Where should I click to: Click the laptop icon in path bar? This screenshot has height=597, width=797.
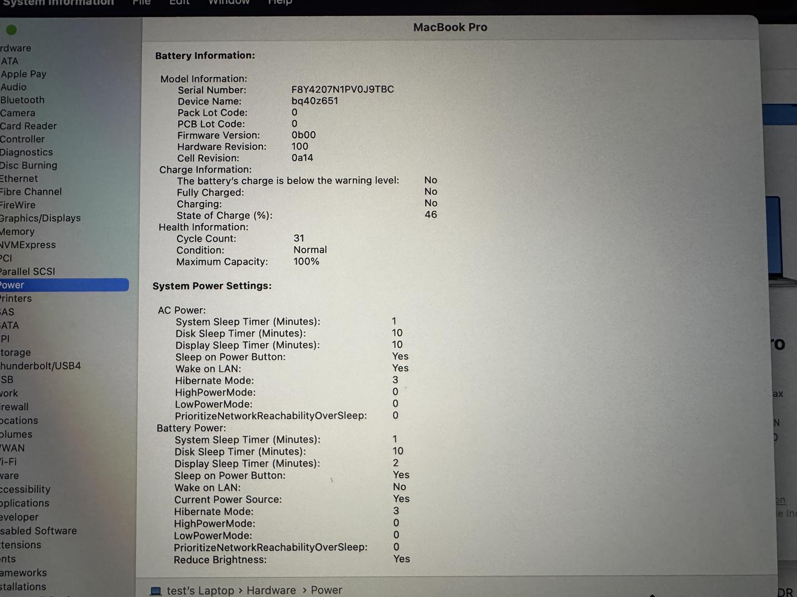(156, 591)
